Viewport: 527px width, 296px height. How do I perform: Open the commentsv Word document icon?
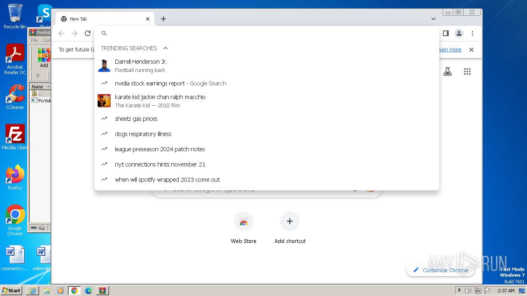[x=15, y=258]
